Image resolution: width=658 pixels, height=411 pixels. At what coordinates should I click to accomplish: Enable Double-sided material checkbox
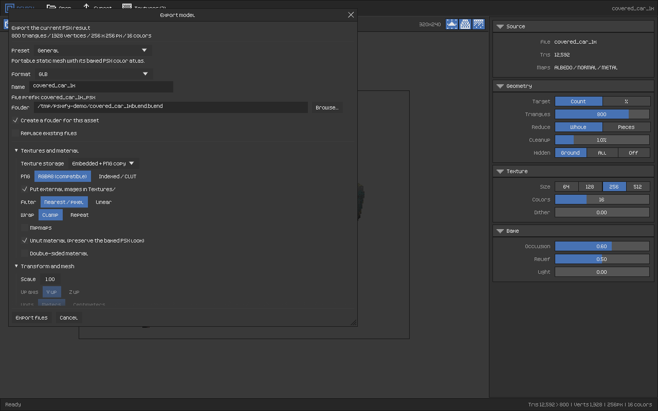[25, 253]
